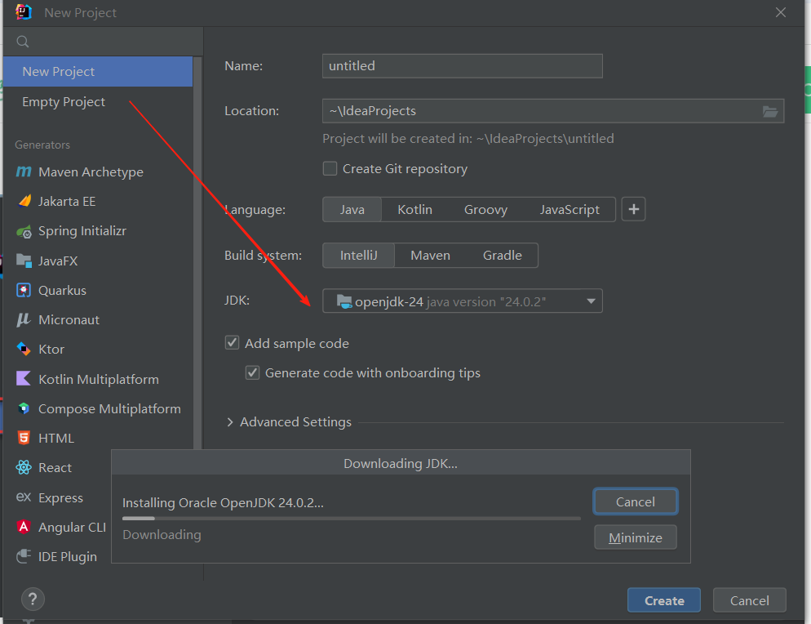Click the "Installing Oracle OpenJDK 24.0.2..." text
The image size is (811, 624).
coord(223,503)
